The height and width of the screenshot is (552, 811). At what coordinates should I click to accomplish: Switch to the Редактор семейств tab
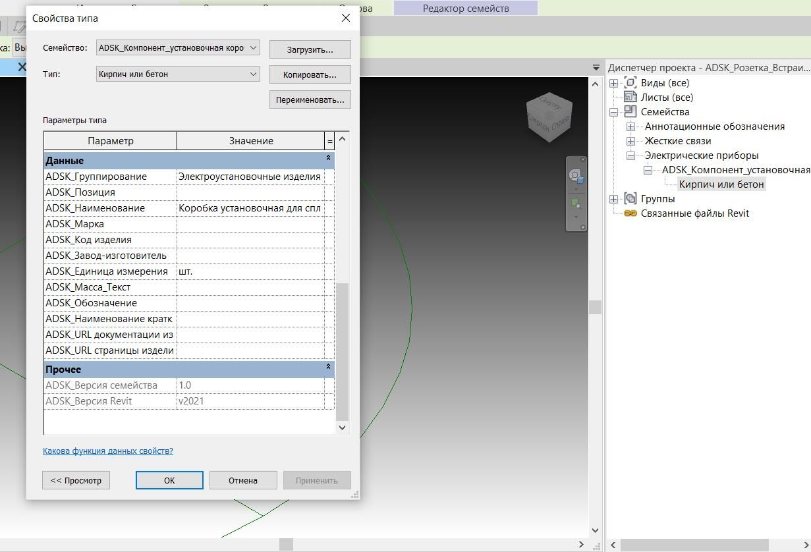tap(466, 8)
